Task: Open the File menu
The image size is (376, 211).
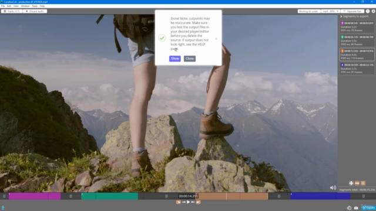Action: pyautogui.click(x=3, y=6)
